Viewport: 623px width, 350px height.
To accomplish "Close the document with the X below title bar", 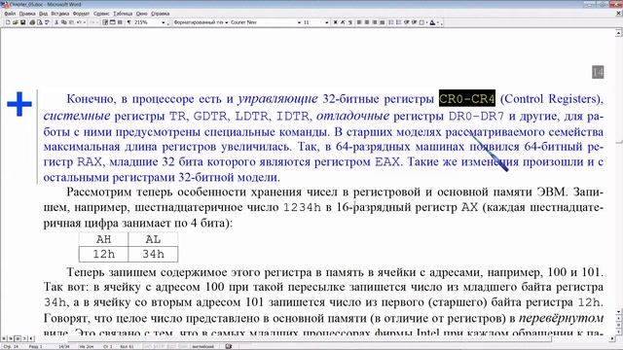I will click(619, 14).
